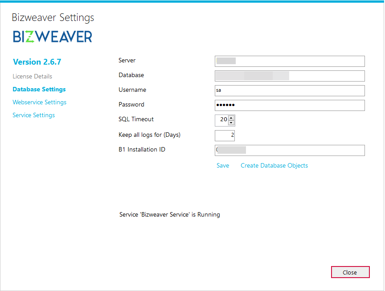The image size is (385, 291).
Task: Open the License Details section
Action: pos(32,76)
